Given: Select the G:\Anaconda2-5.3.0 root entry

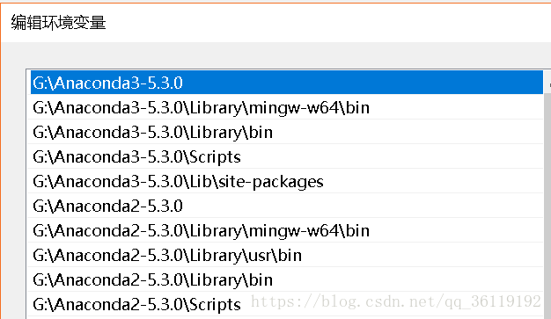Looking at the screenshot, I should [286, 206].
